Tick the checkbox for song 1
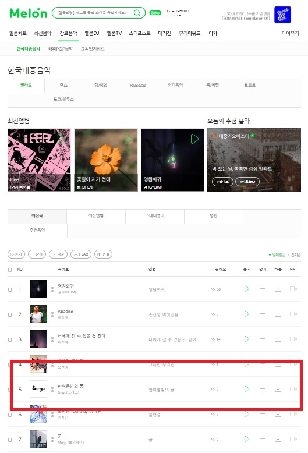The height and width of the screenshot is (453, 308). coord(10,289)
